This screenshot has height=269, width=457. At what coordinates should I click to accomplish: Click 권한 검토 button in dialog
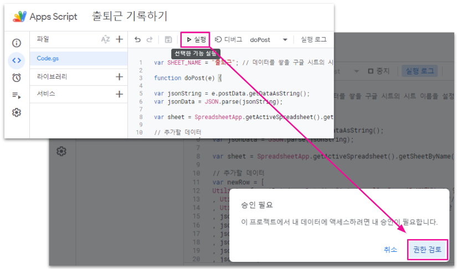(427, 250)
